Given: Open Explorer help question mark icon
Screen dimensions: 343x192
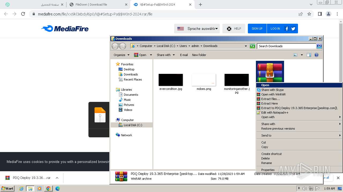Looking at the screenshot, I should pyautogui.click(x=316, y=55).
